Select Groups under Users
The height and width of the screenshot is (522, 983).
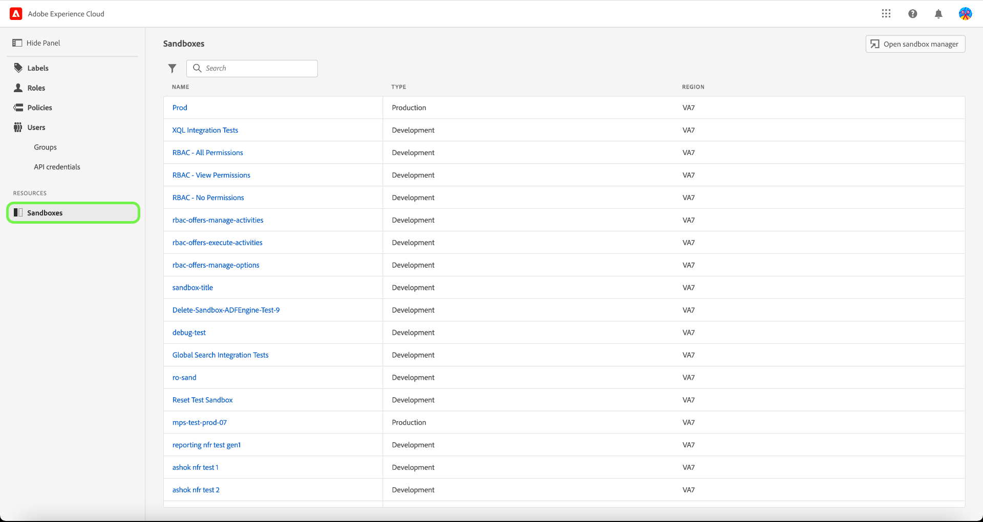coord(45,147)
